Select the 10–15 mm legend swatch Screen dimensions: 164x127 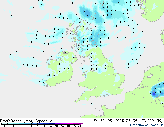[x=34, y=124]
